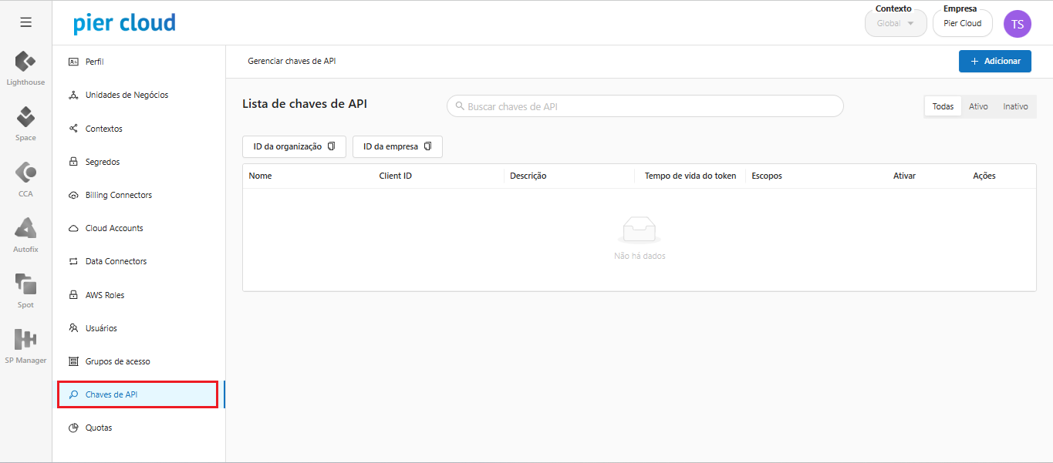The width and height of the screenshot is (1053, 463).
Task: Click the Adicionar button
Action: [x=994, y=62]
